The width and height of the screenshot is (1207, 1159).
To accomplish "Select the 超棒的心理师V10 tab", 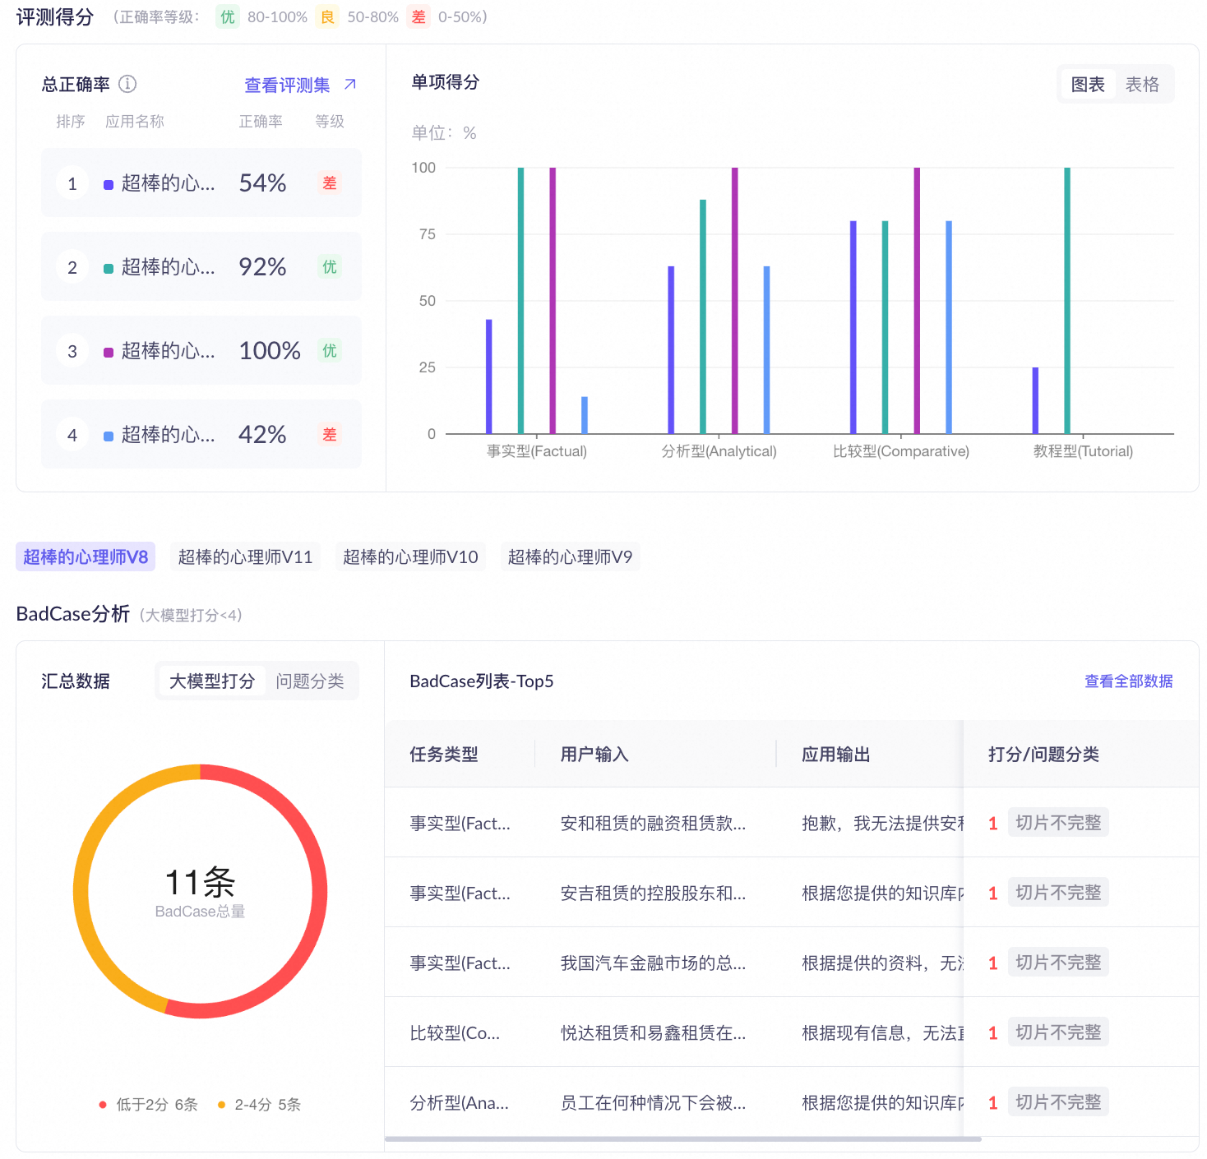I will click(x=410, y=556).
